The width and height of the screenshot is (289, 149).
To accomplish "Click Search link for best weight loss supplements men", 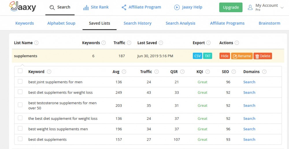I will coord(249,129).
